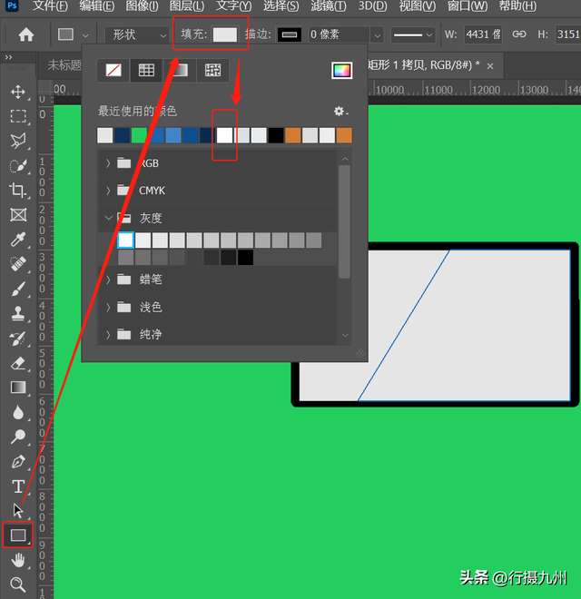Click the 填充 fill color swatch
Image resolution: width=581 pixels, height=599 pixels.
click(225, 34)
